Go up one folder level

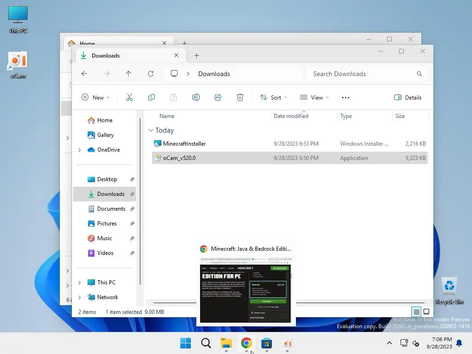point(129,74)
